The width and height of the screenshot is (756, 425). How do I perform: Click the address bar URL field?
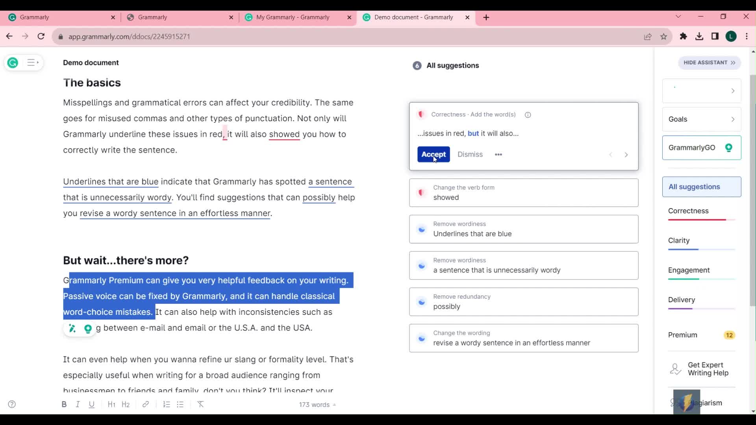click(346, 36)
